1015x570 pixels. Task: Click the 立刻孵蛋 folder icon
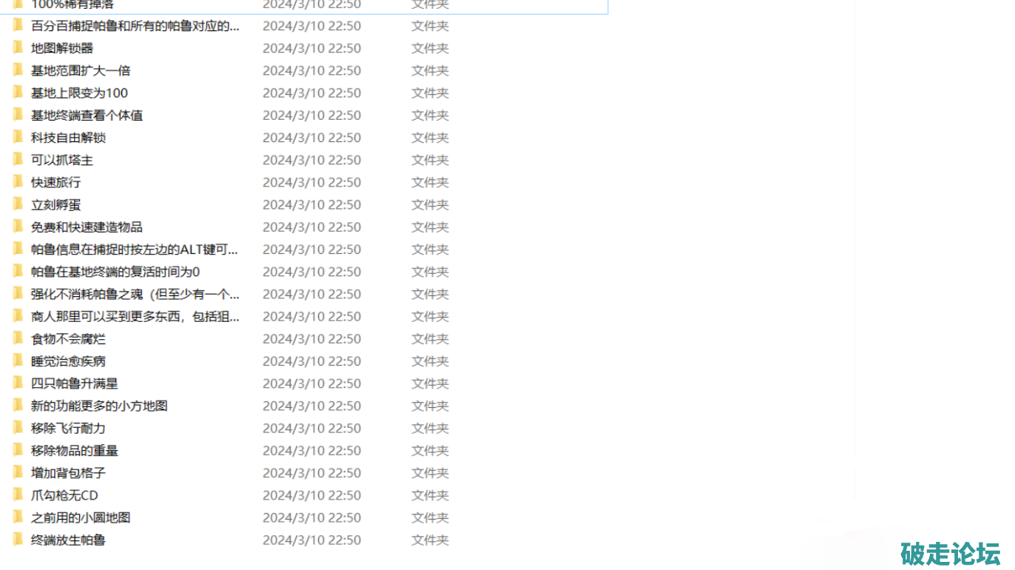pos(18,204)
